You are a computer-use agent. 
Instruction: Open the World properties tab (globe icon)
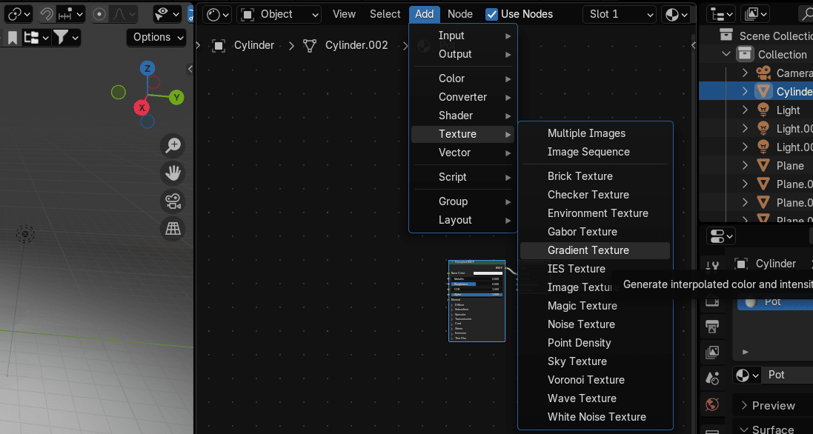pyautogui.click(x=712, y=404)
